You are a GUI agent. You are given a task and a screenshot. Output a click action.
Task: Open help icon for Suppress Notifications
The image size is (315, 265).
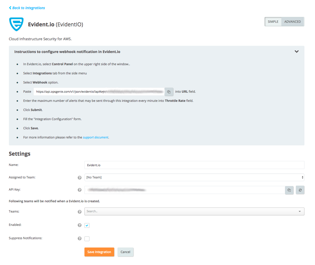pyautogui.click(x=79, y=239)
